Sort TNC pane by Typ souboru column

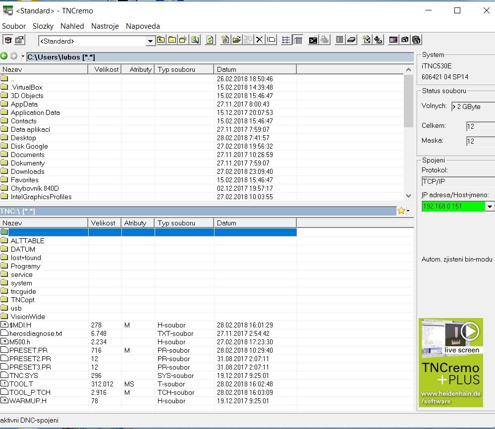[184, 223]
